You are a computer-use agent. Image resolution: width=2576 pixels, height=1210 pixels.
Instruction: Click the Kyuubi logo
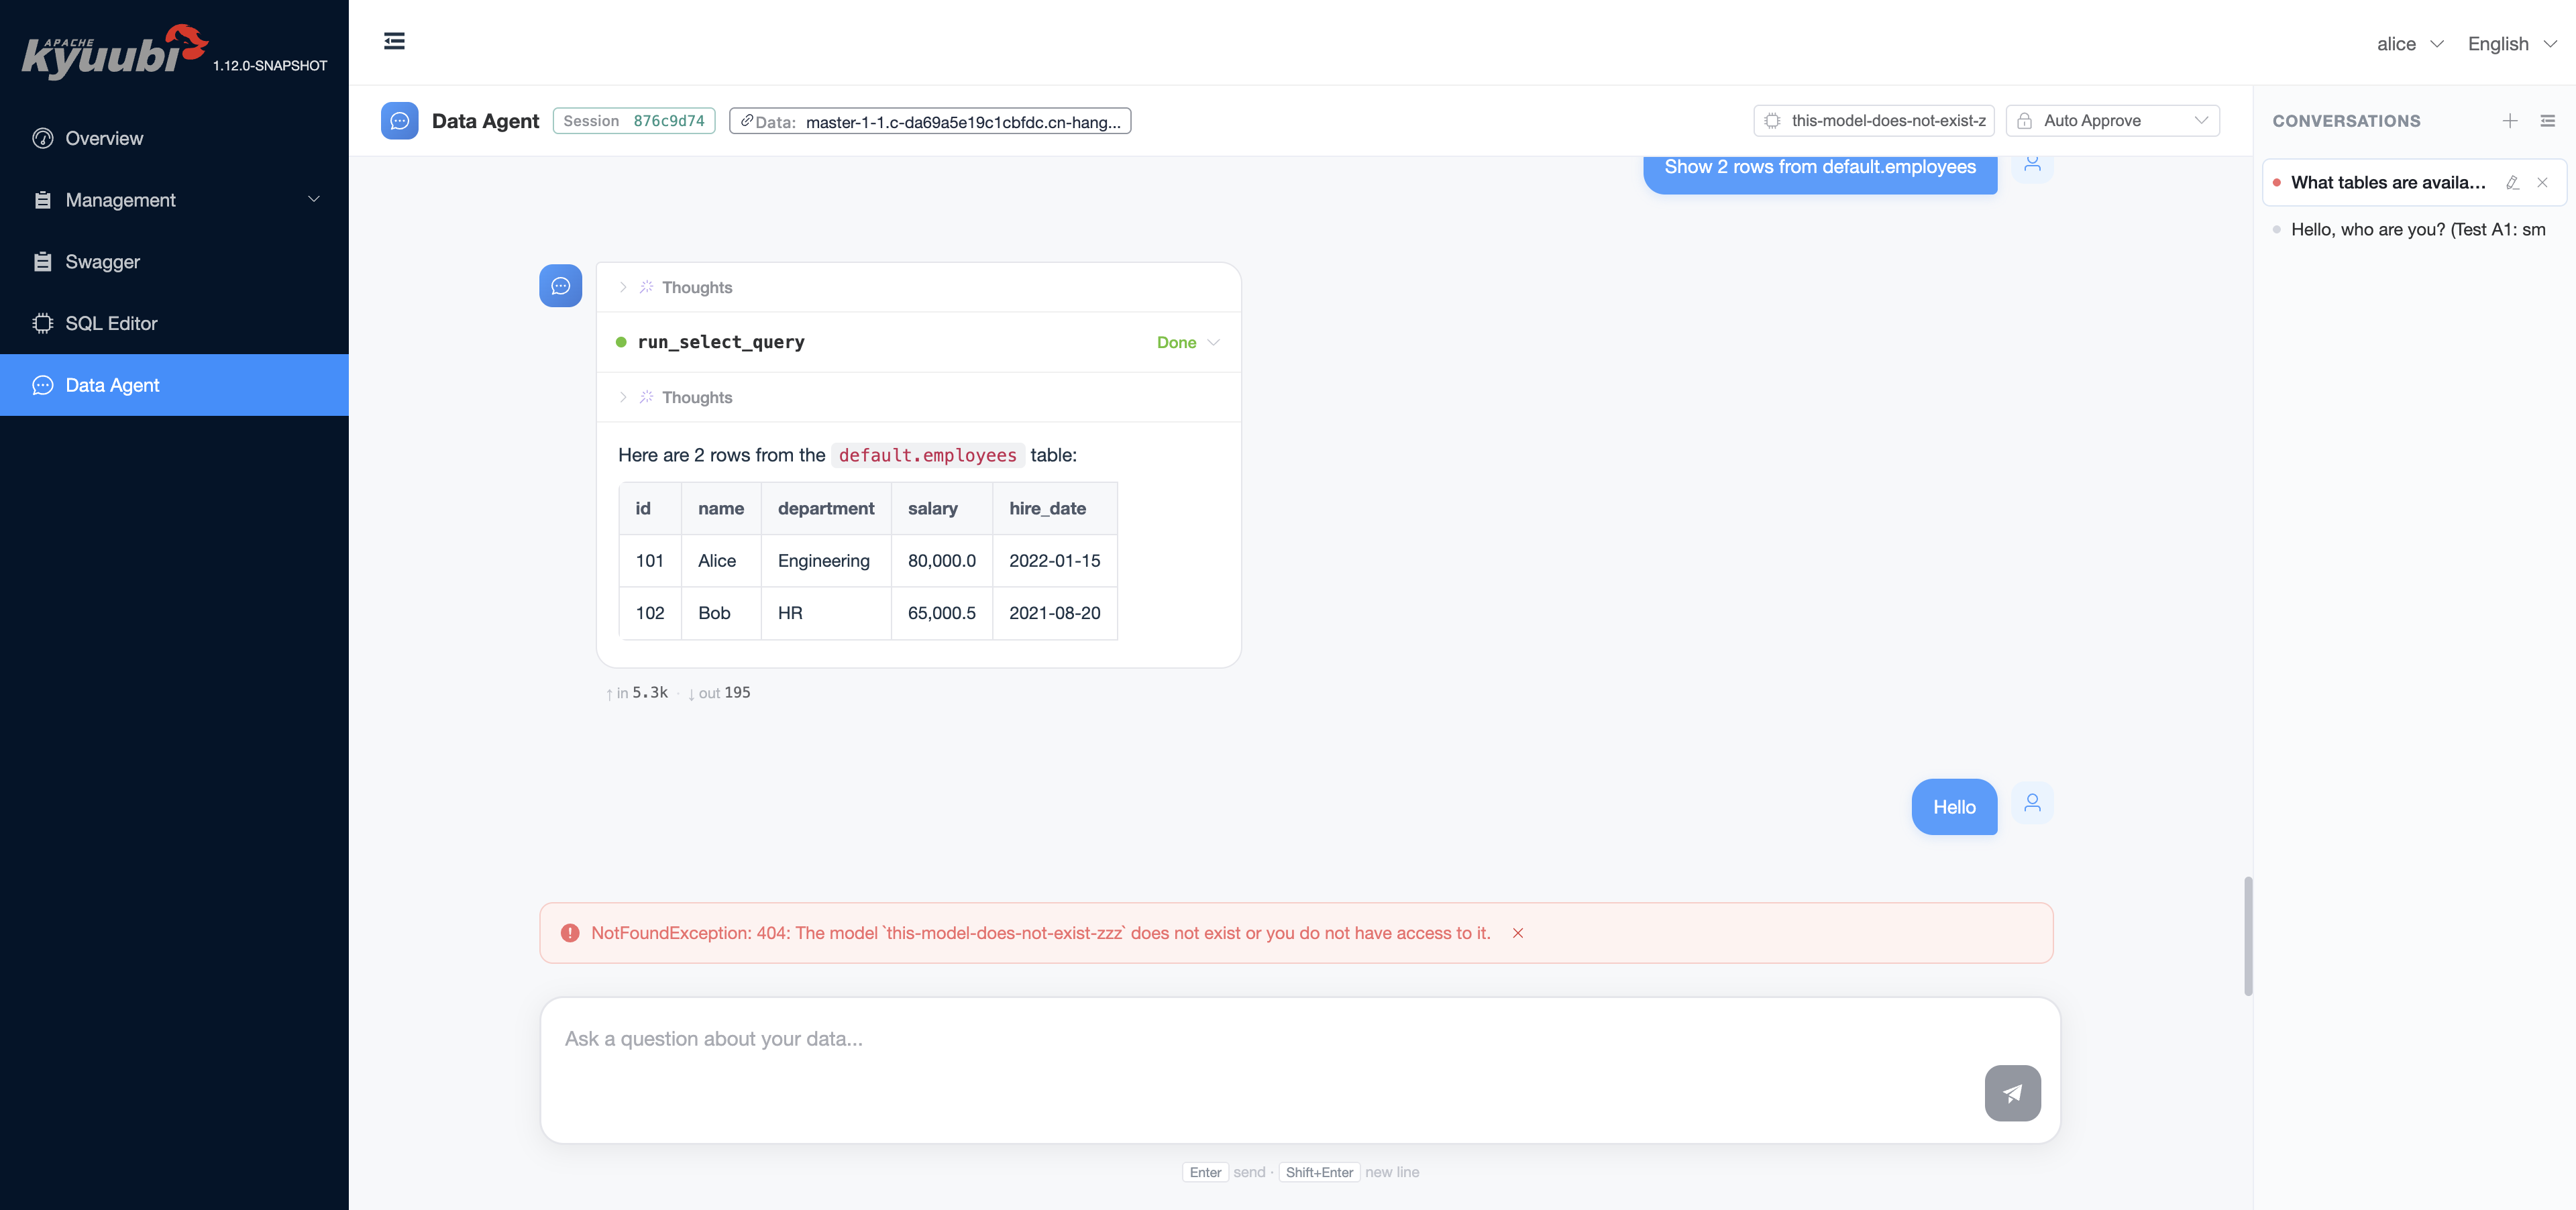tap(114, 51)
